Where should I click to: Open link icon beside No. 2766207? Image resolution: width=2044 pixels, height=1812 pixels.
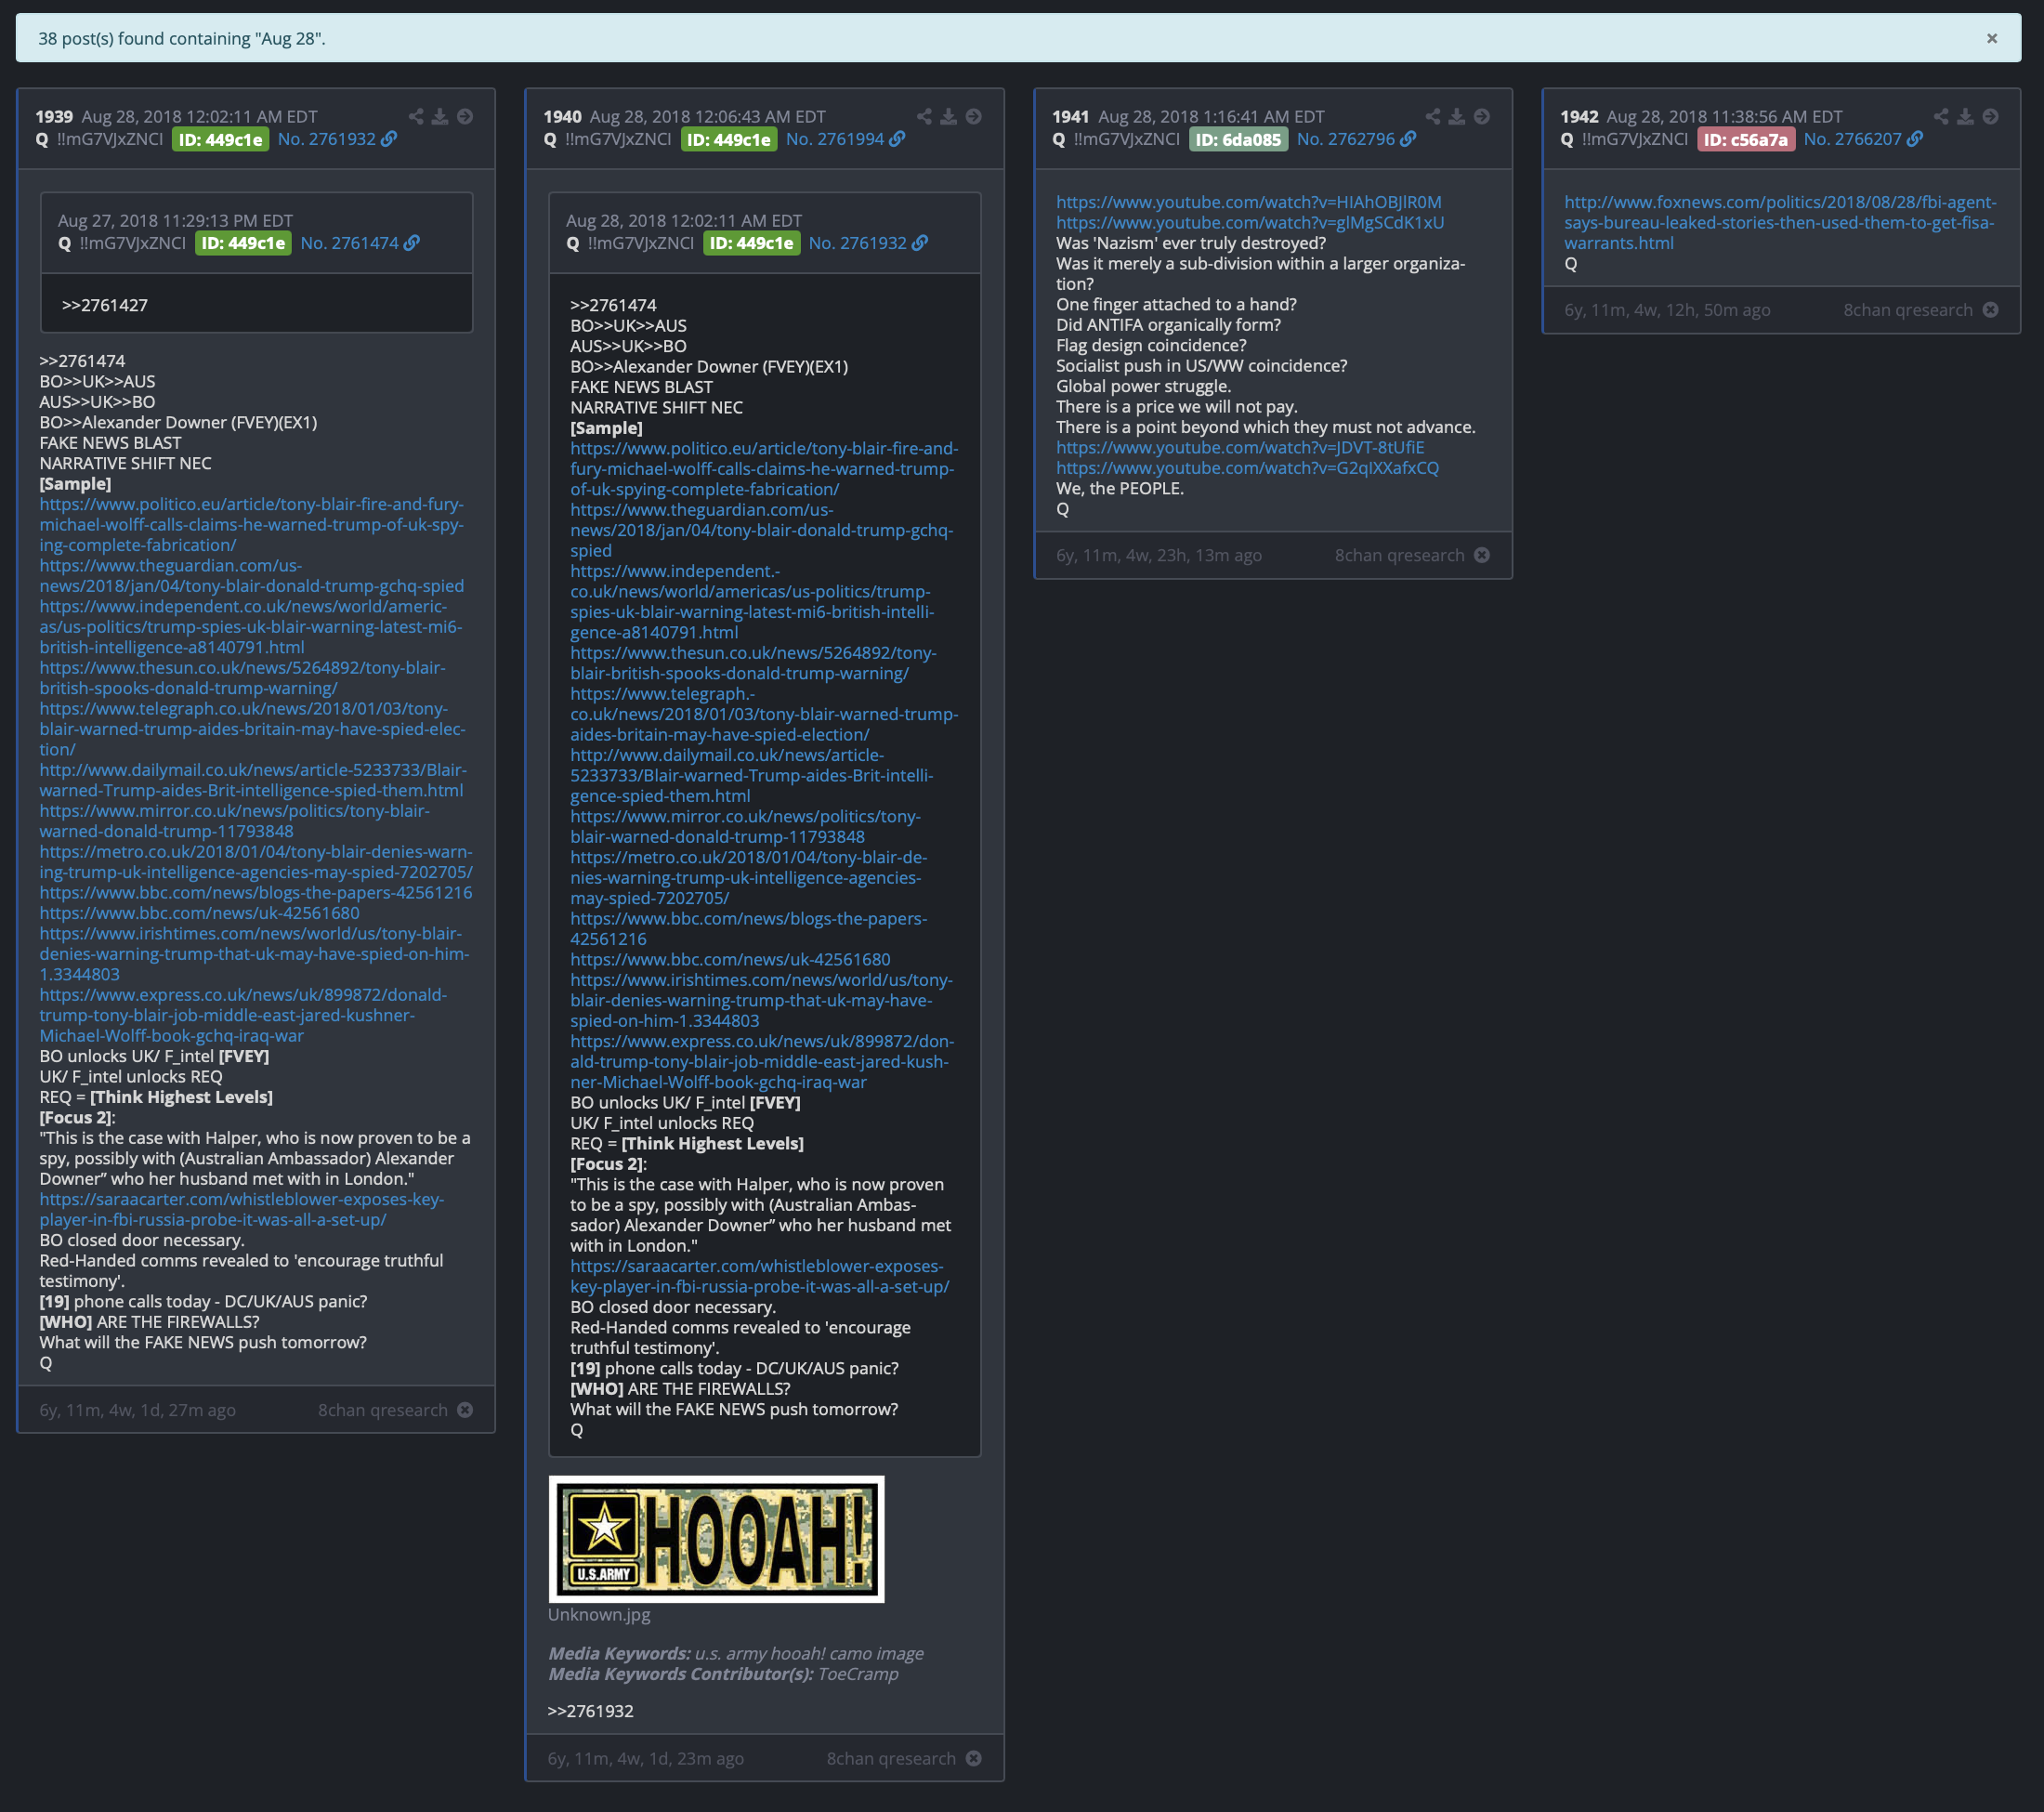pos(1915,139)
